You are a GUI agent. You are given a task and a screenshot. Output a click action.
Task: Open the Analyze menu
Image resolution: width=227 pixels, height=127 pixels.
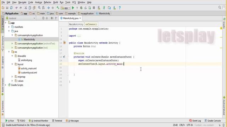click(x=39, y=2)
